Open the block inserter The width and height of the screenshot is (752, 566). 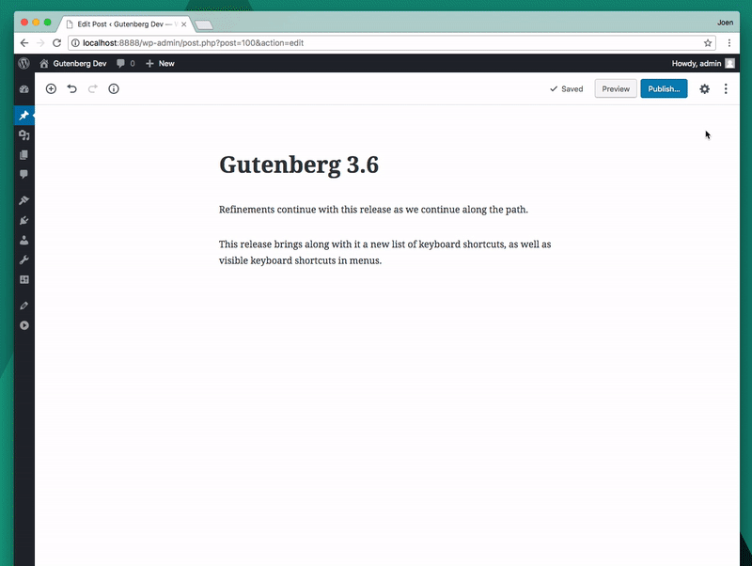[x=52, y=88]
